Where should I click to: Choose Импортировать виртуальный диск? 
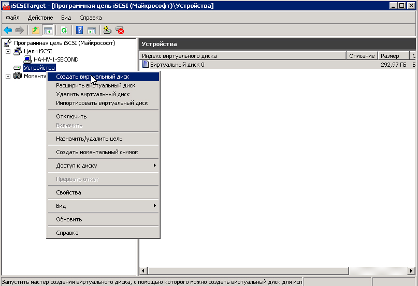[x=104, y=103]
